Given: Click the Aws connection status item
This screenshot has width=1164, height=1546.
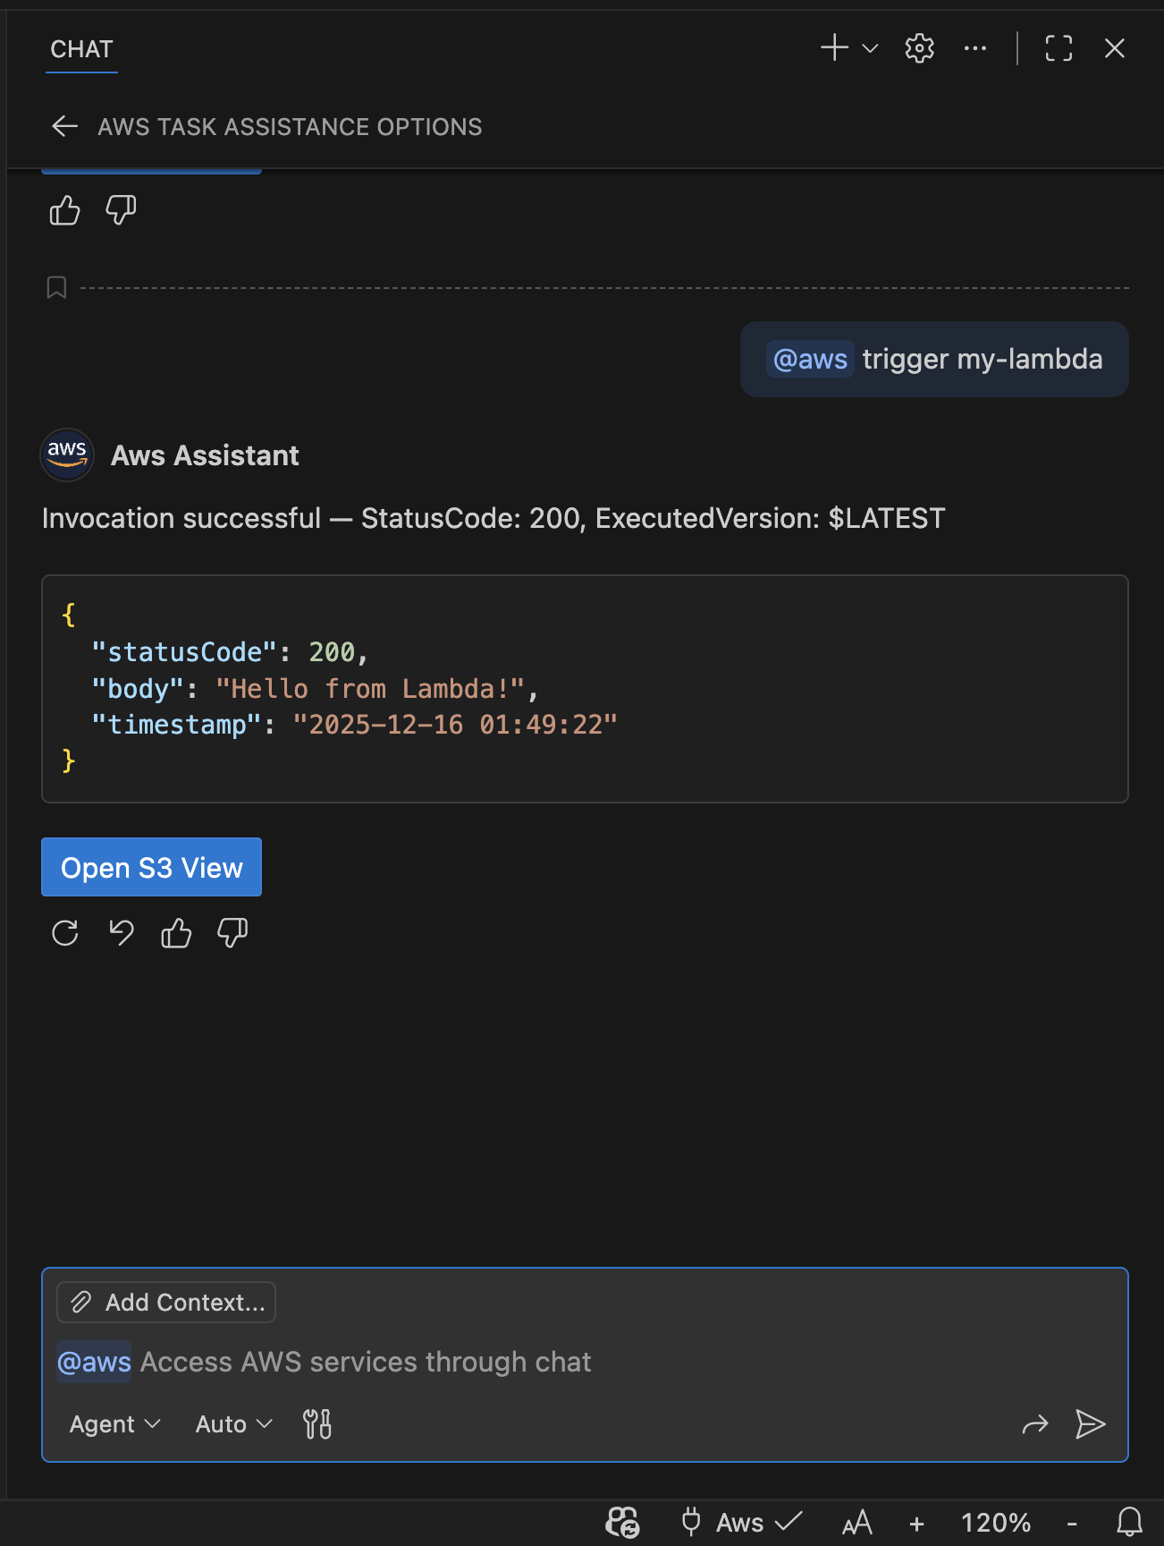Looking at the screenshot, I should click(741, 1522).
